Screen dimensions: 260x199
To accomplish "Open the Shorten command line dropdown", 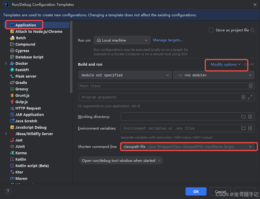I will [188, 147].
